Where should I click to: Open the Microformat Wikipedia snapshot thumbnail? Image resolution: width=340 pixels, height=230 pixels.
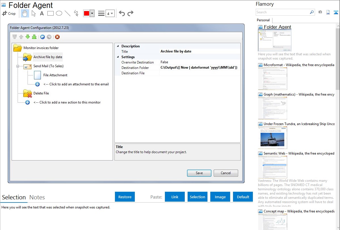[x=272, y=79]
